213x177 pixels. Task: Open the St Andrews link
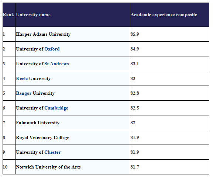56,64
